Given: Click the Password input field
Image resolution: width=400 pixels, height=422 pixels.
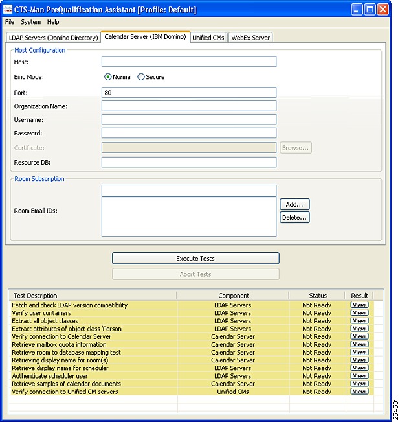Looking at the screenshot, I should point(189,133).
